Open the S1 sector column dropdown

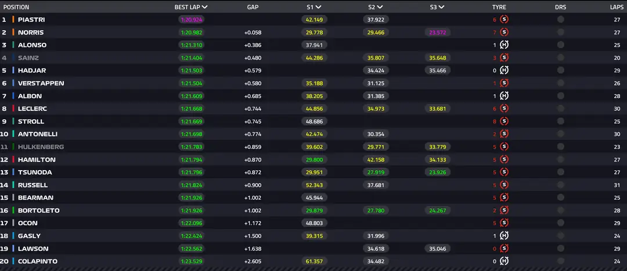319,7
